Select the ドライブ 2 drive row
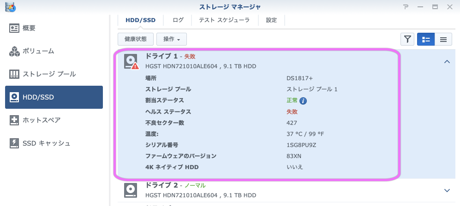The image size is (460, 206). (x=277, y=190)
